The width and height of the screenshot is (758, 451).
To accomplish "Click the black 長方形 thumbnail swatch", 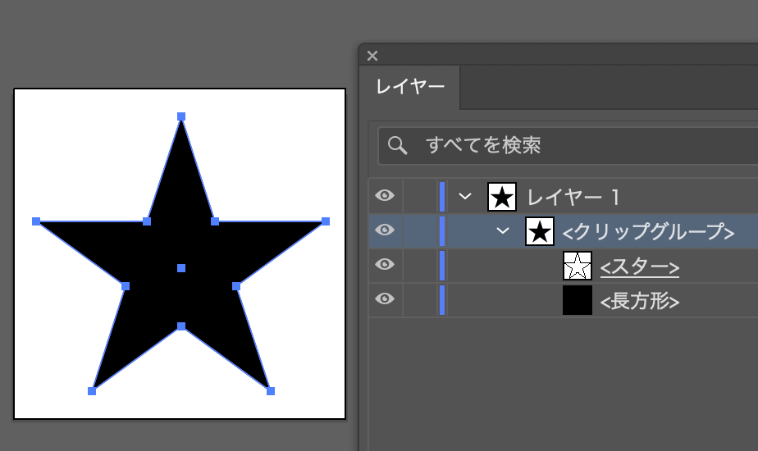I will 578,300.
